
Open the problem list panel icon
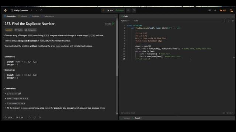click(x=11, y=11)
